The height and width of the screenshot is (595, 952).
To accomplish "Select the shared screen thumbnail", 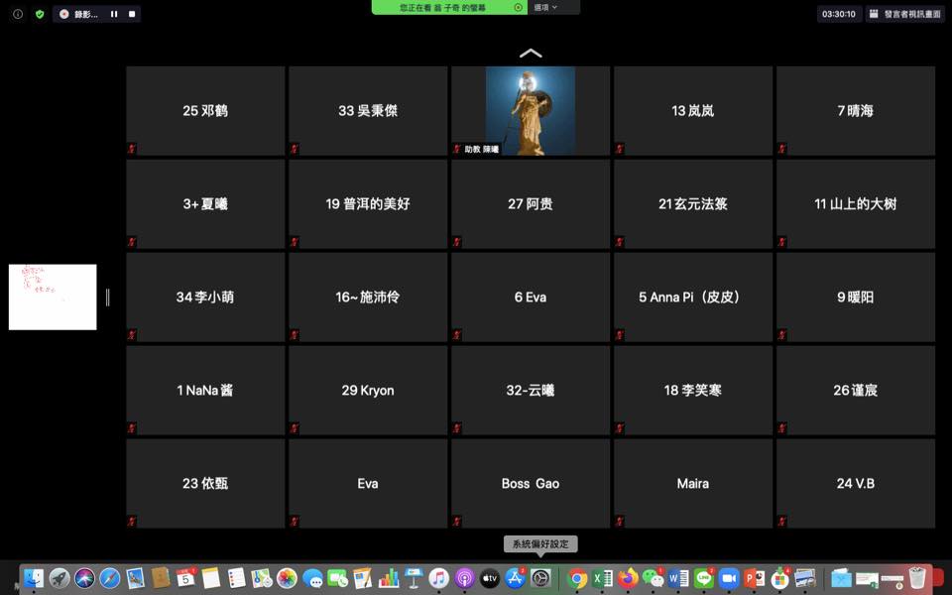I will click(x=53, y=297).
